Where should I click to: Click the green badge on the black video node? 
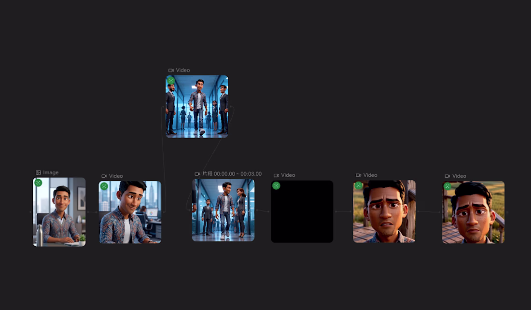276,185
